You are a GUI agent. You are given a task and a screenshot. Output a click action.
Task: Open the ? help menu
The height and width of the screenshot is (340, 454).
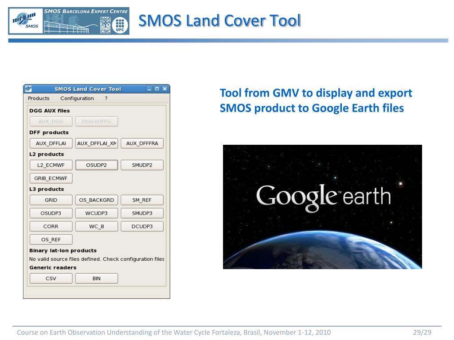coord(106,98)
